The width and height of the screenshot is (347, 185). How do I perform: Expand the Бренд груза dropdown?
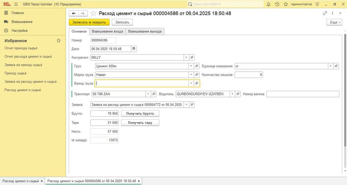(191, 83)
